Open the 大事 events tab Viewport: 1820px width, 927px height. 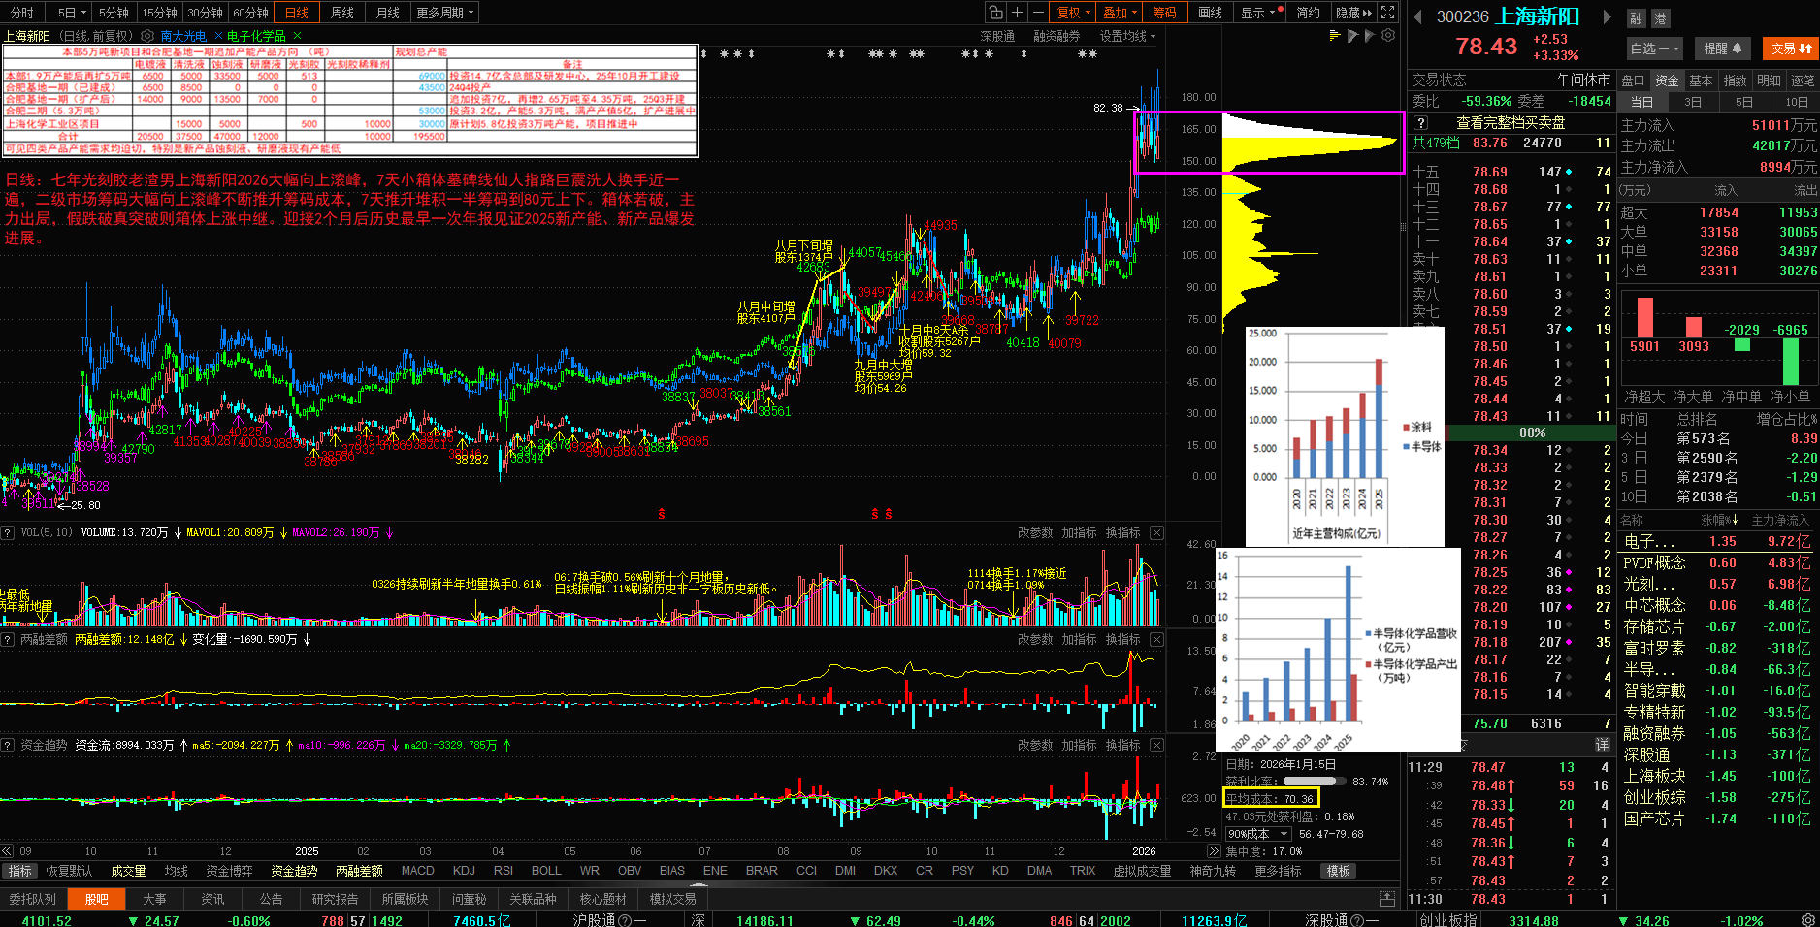[154, 899]
